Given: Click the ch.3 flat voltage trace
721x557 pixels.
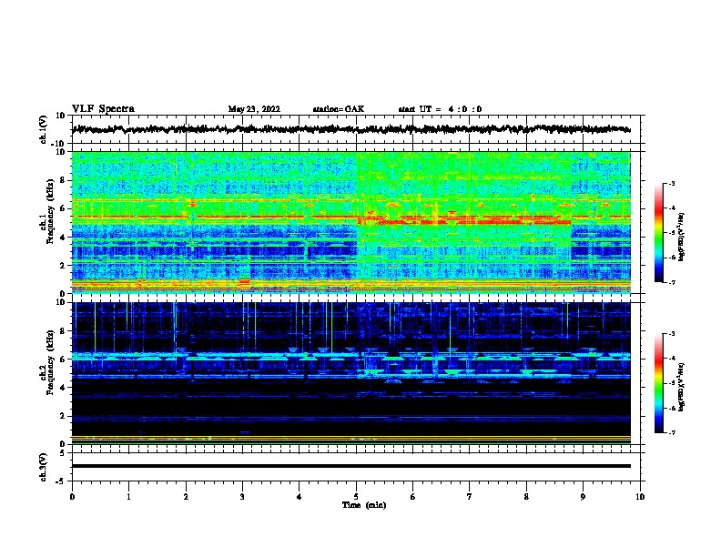Looking at the screenshot, I should [x=351, y=466].
